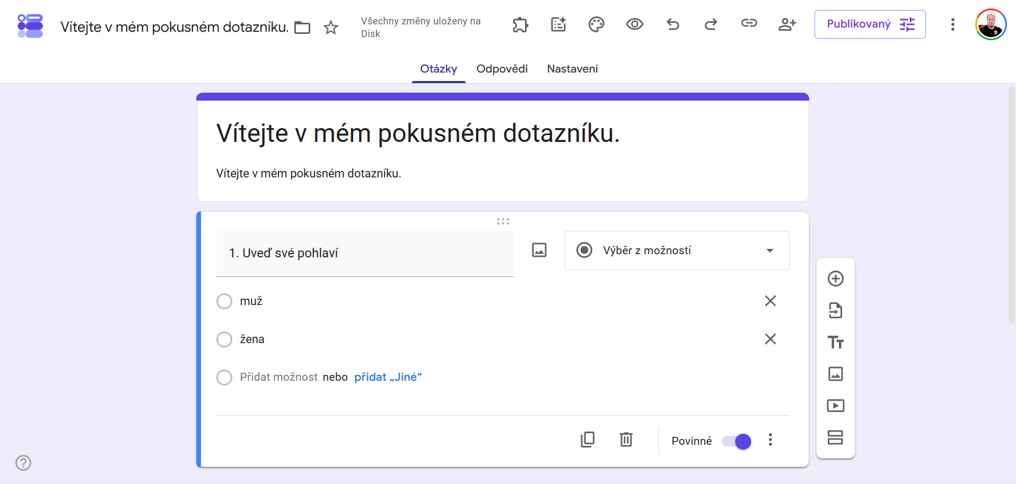Viewport: 1016px width, 484px height.
Task: Open the three-dot more menu in header
Action: point(953,24)
